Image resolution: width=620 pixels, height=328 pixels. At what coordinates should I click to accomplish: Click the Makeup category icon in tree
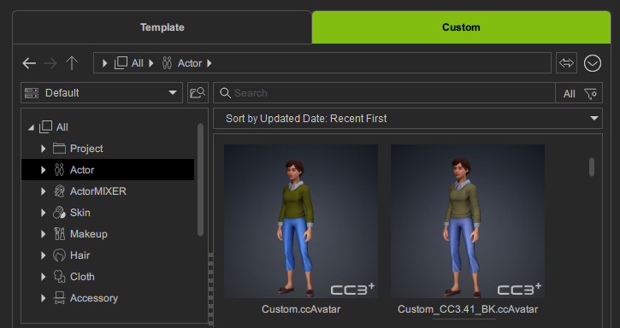click(59, 234)
